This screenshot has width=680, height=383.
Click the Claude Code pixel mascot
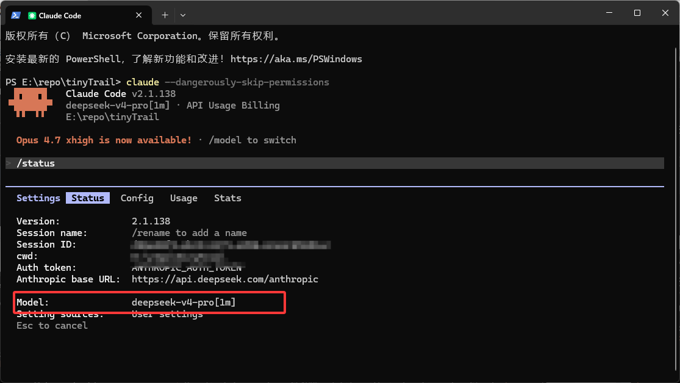(30, 102)
